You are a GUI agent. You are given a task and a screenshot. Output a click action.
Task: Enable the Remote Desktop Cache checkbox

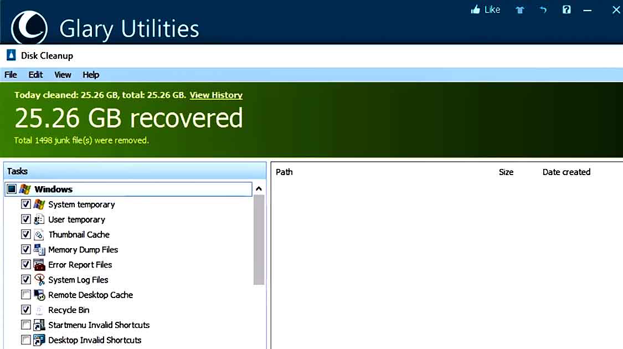coord(26,295)
